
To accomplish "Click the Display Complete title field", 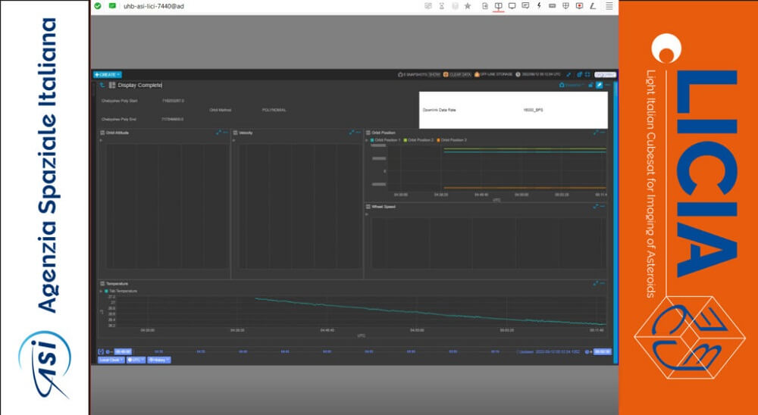I will coord(139,85).
